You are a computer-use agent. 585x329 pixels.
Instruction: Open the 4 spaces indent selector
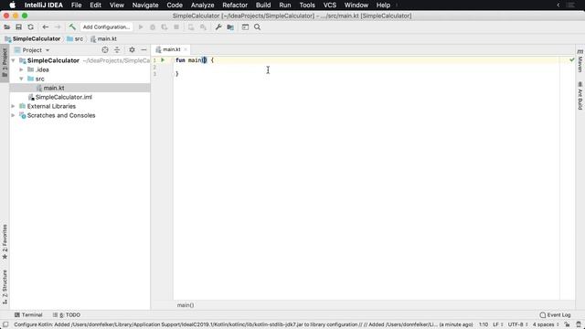point(546,325)
